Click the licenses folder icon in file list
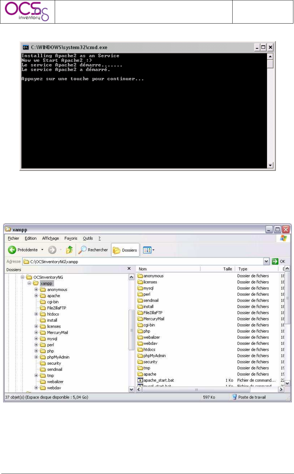 coord(140,282)
